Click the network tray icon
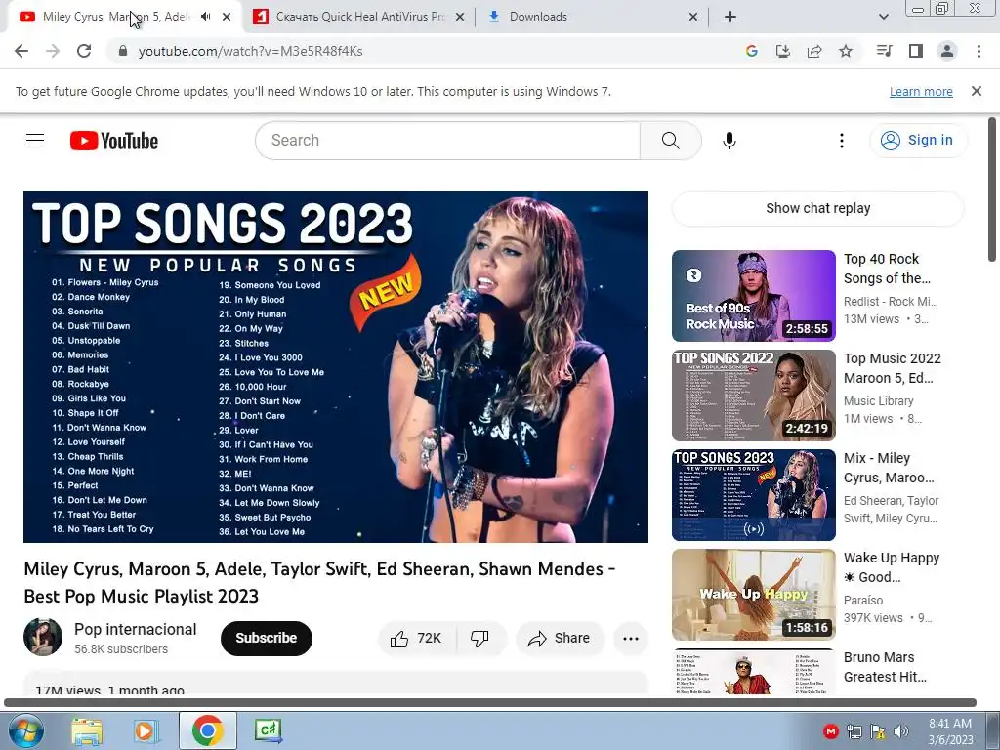Viewport: 1000px width, 750px height. click(x=854, y=731)
